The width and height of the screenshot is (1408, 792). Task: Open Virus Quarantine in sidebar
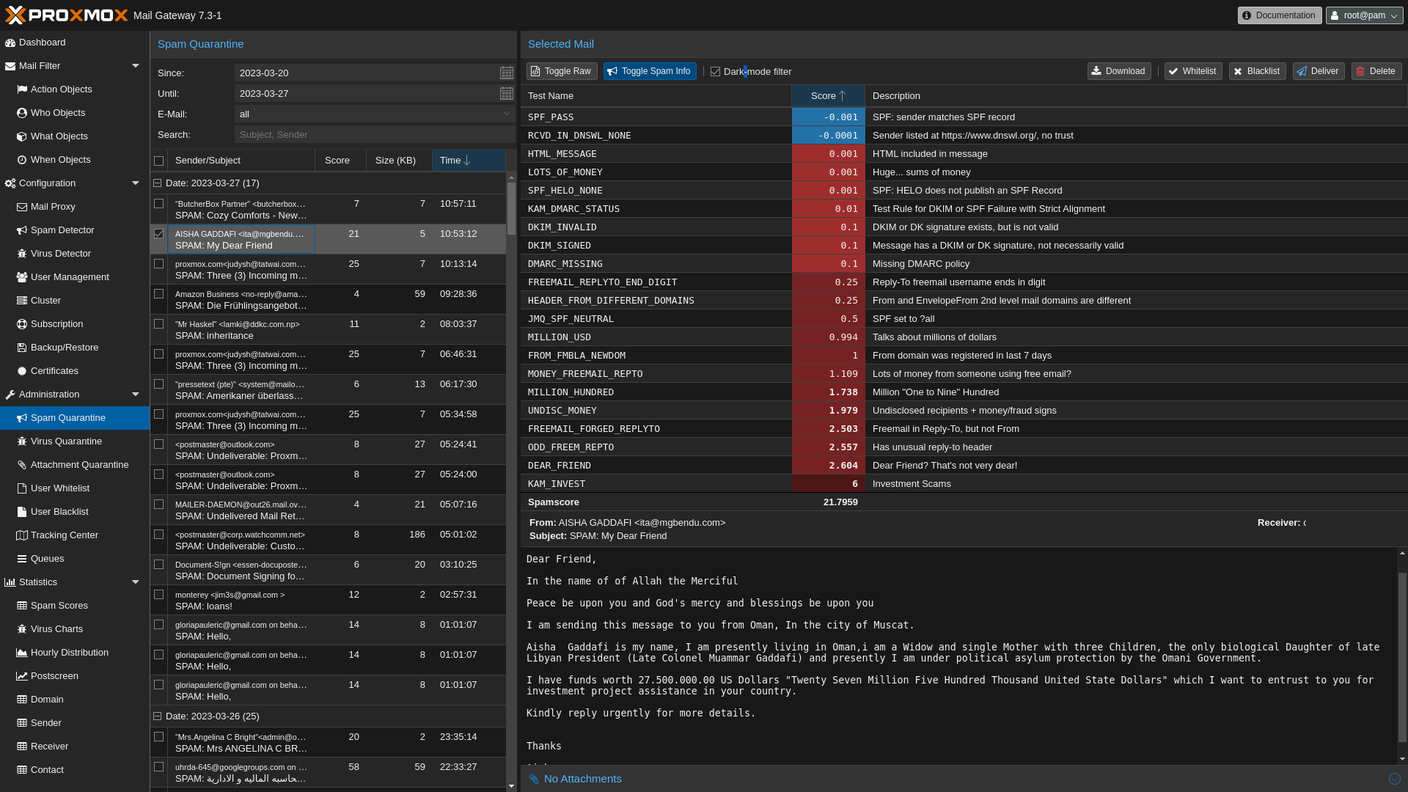click(66, 441)
